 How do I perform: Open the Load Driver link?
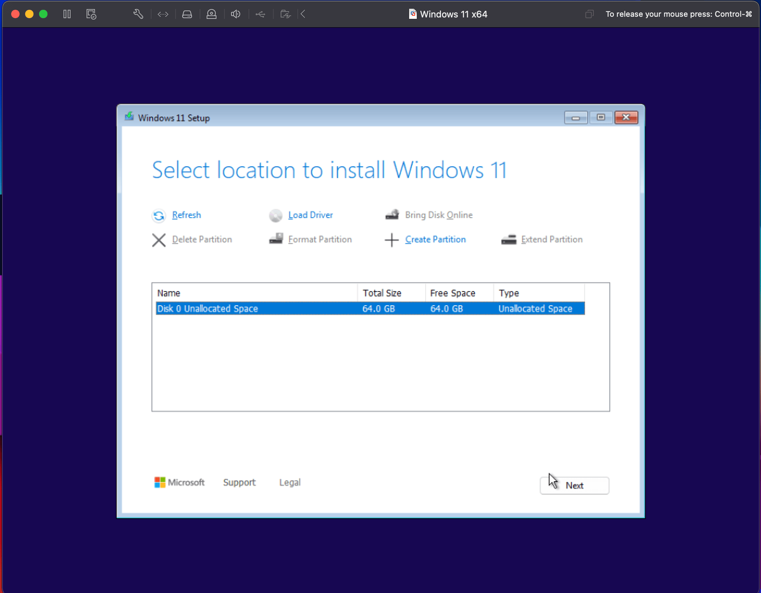[x=310, y=215]
